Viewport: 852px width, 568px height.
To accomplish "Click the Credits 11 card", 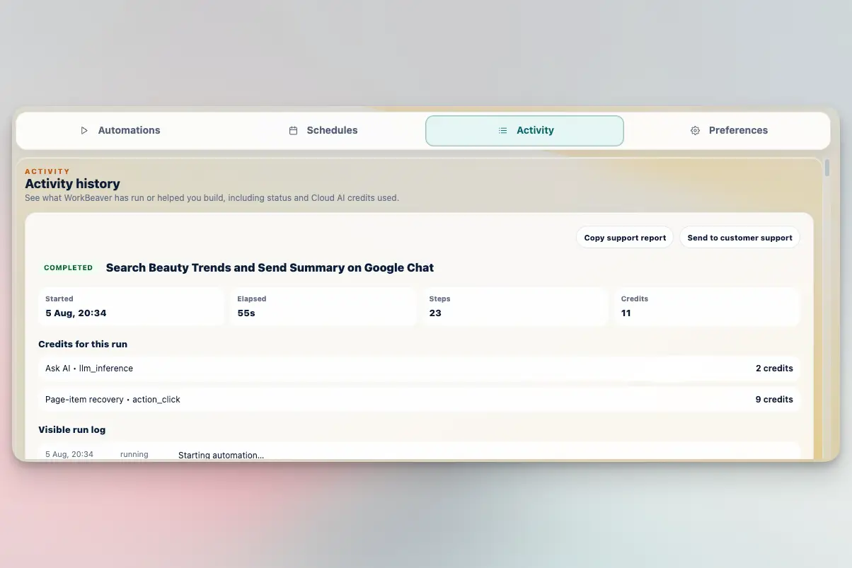I will 707,306.
